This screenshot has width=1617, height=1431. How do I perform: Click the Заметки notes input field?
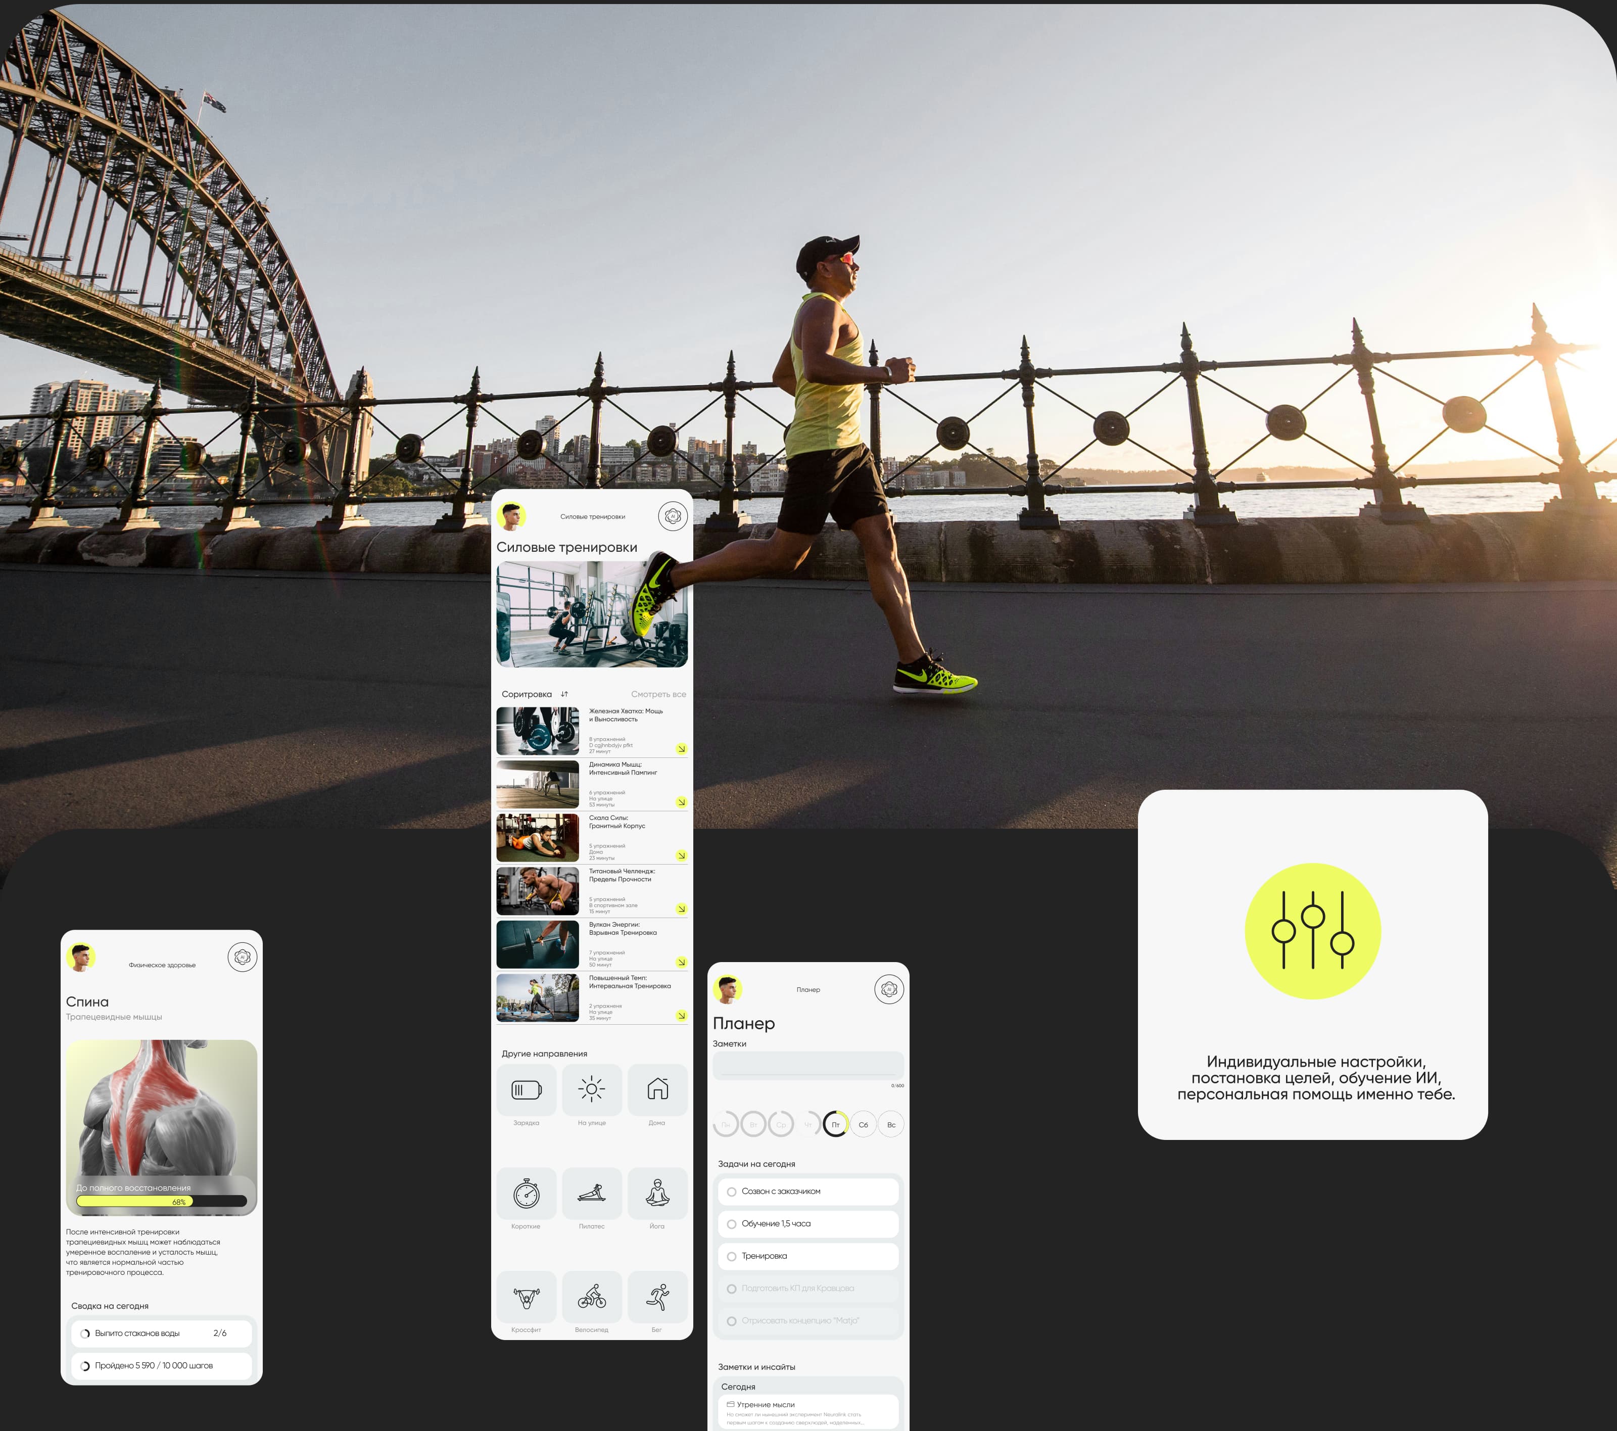807,1065
